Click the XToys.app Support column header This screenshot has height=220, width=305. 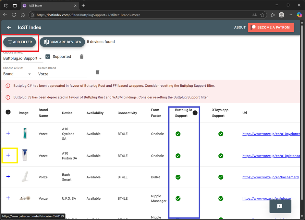pos(220,113)
